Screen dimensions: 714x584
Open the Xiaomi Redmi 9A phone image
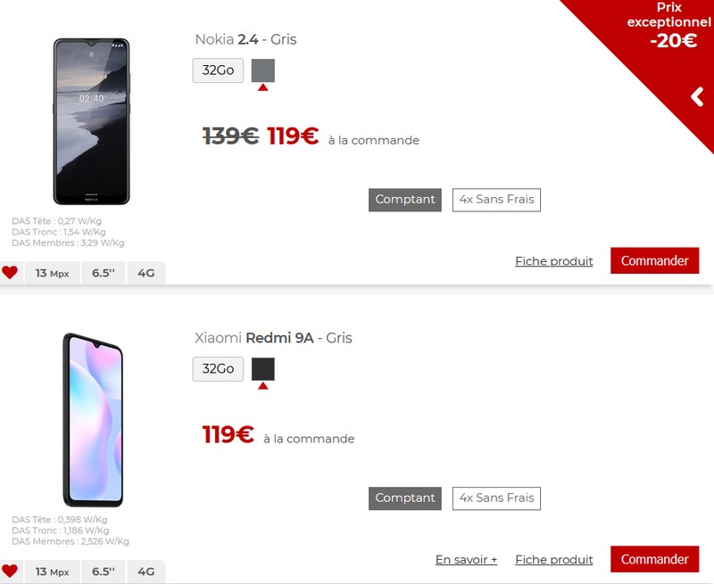point(93,420)
